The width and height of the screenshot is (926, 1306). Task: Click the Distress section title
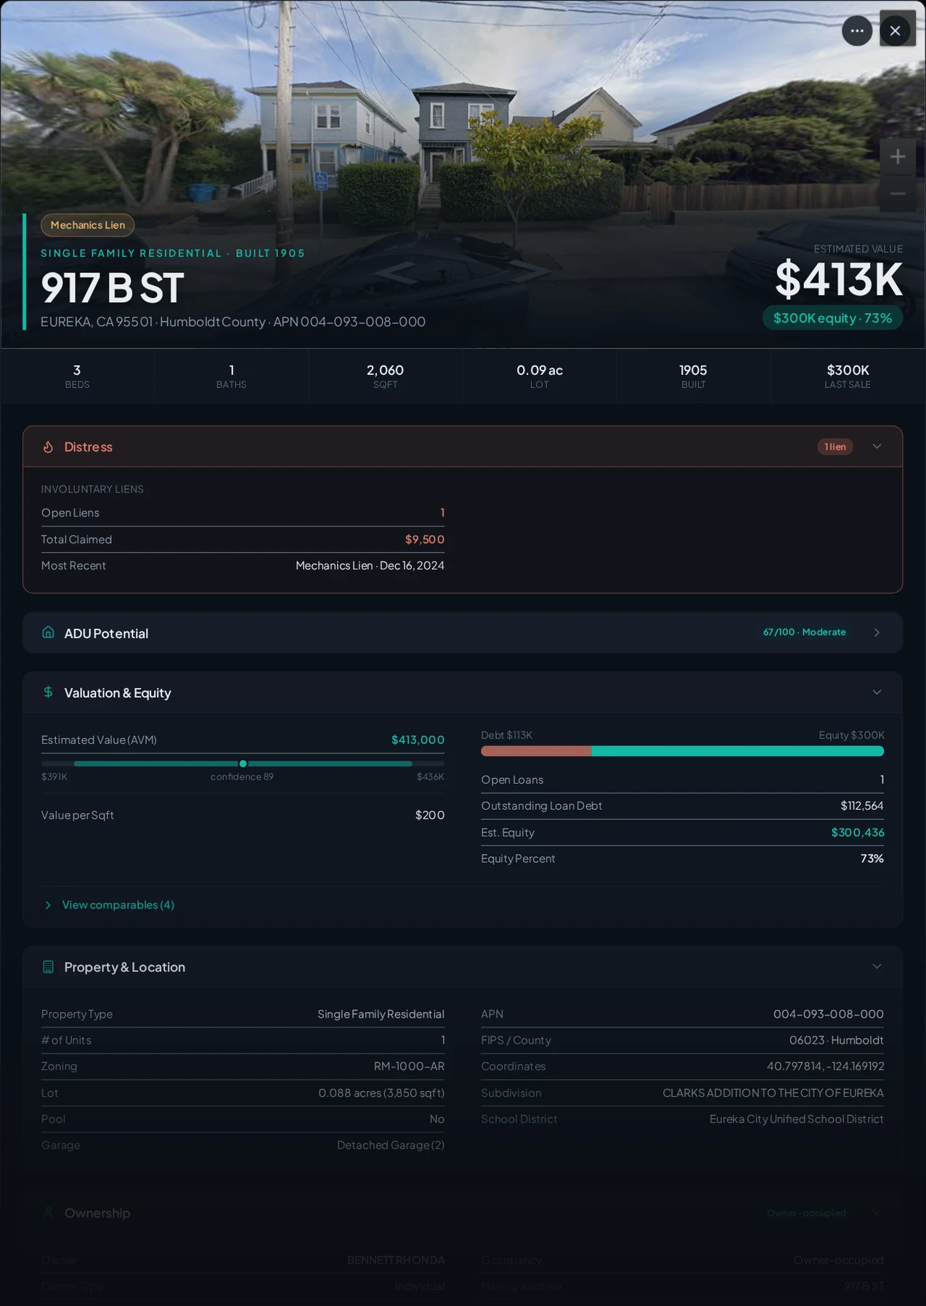point(88,447)
